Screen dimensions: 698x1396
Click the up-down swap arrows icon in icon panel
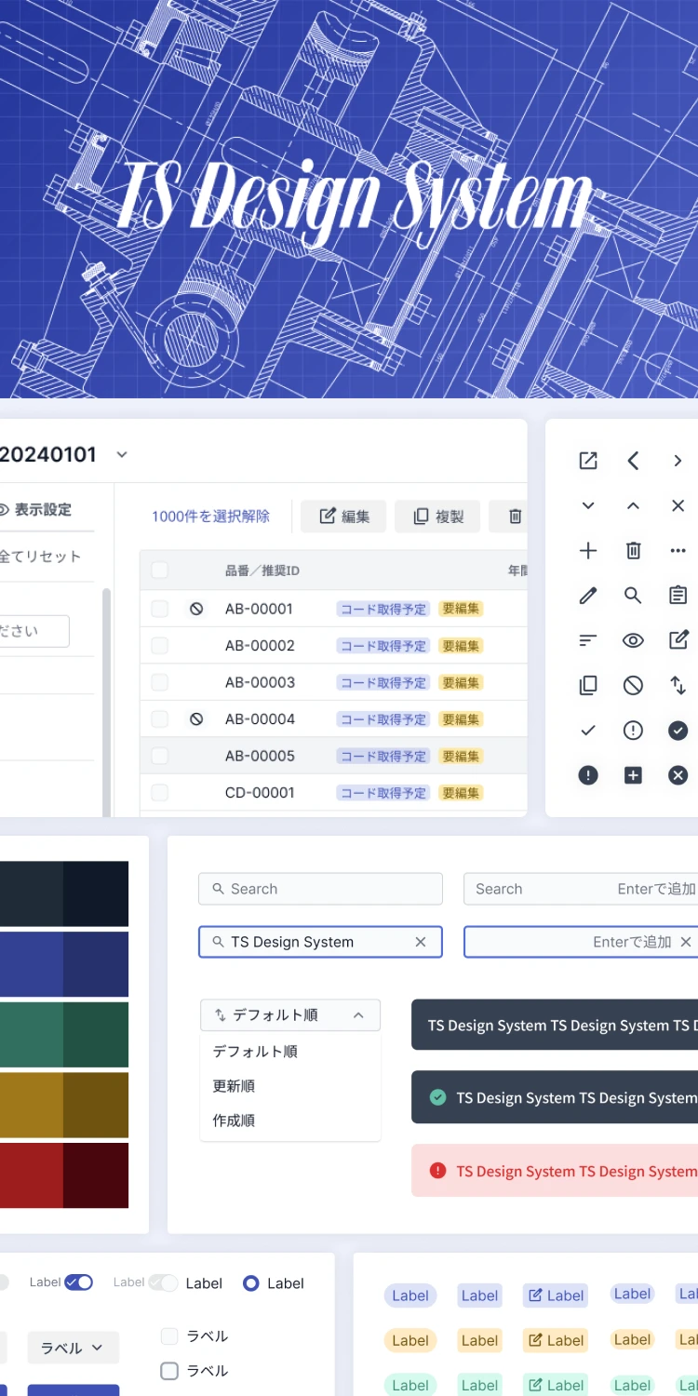coord(678,686)
